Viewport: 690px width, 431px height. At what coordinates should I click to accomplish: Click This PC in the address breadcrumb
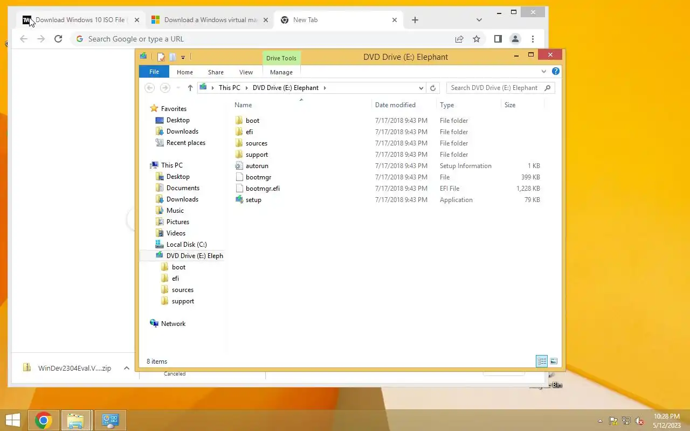tap(230, 88)
